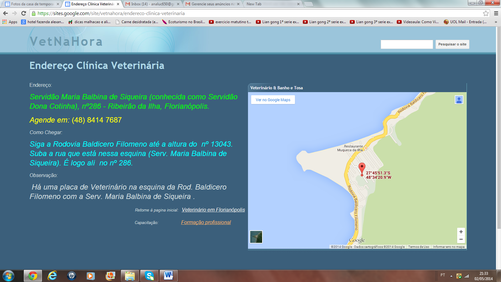Switch map to satellite view thumbnail

256,237
